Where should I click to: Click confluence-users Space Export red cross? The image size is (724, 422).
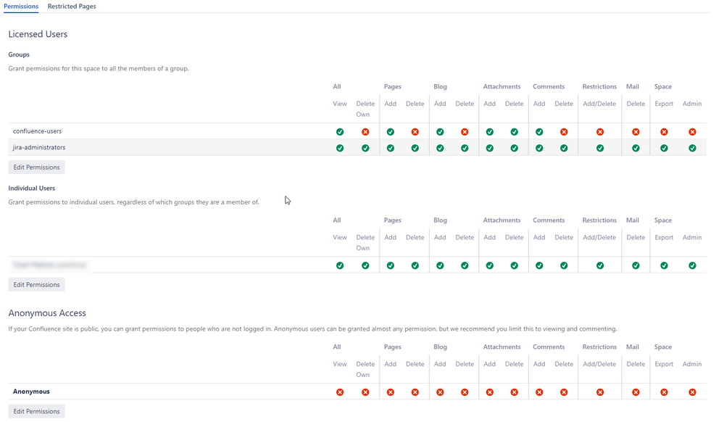664,132
